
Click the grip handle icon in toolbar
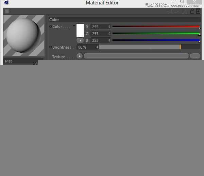[7, 11]
